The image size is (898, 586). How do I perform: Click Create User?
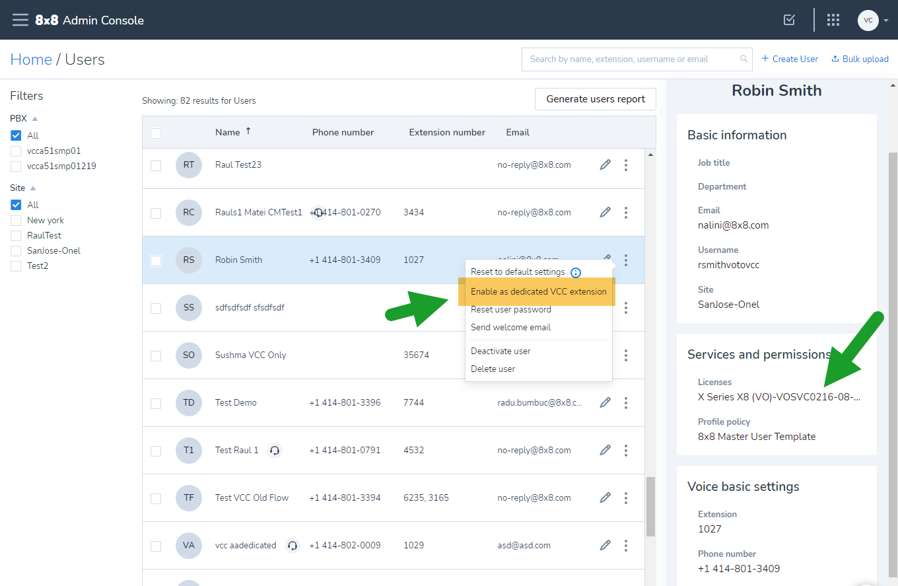[x=790, y=59]
